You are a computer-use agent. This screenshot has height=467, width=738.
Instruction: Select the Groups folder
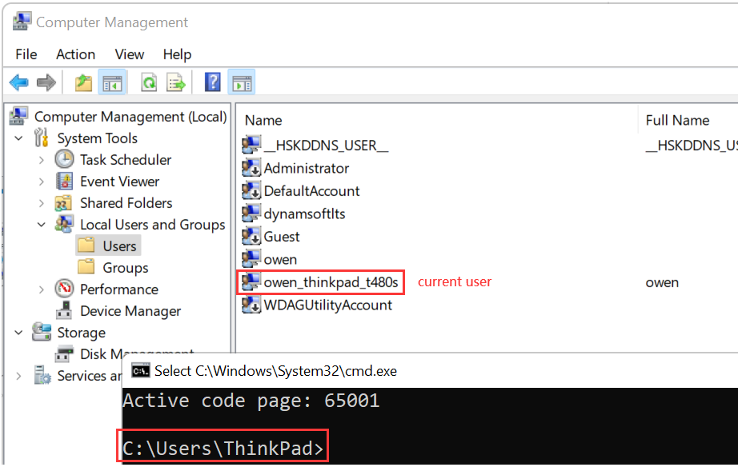coord(125,268)
